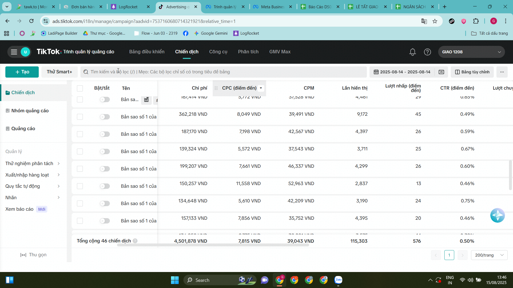513x288 pixels.
Task: Click the Windows Start button
Action: click(x=175, y=280)
